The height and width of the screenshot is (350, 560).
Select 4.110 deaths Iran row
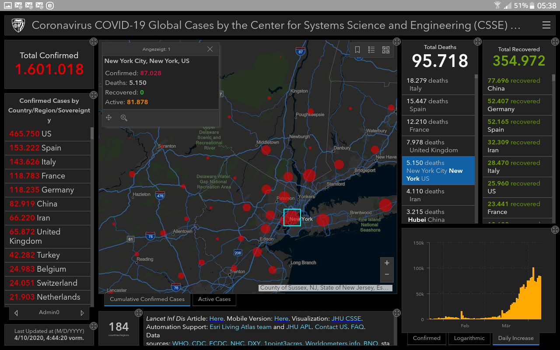click(x=438, y=195)
